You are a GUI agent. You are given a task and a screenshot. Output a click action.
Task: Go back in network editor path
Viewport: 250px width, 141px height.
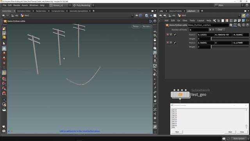click(x=161, y=16)
